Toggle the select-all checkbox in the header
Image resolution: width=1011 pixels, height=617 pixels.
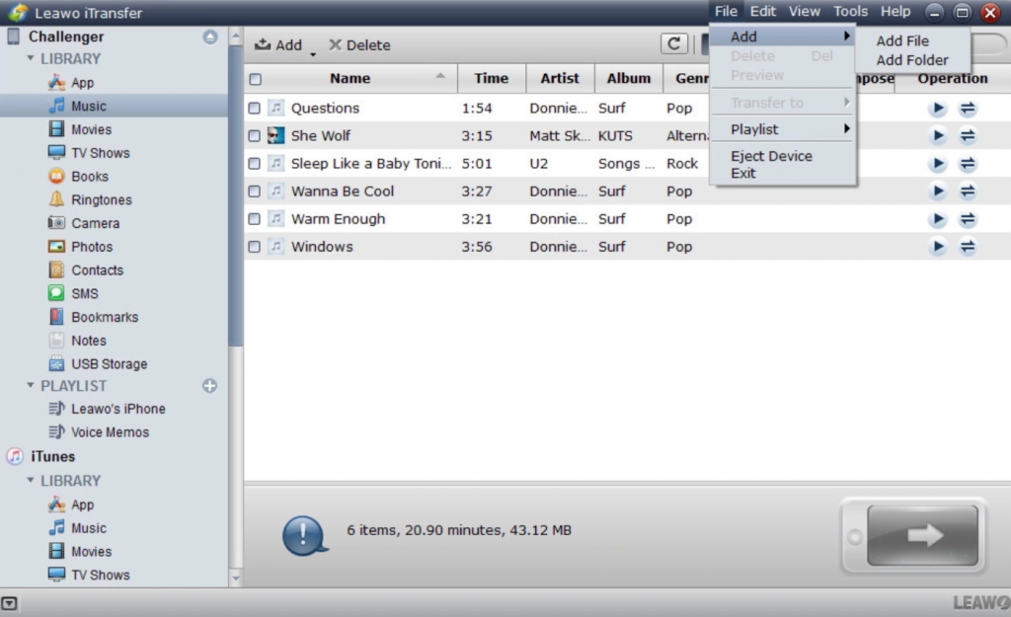tap(255, 79)
